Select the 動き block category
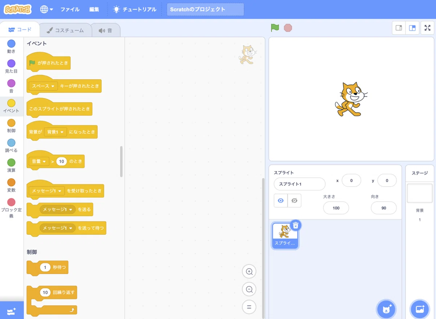The height and width of the screenshot is (319, 436). pyautogui.click(x=11, y=47)
